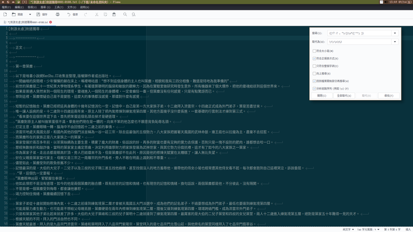Image resolution: width=413 pixels, height=232 pixels.
Task: Uncheck 符合正規表示式 regular expression option
Action: (314, 58)
